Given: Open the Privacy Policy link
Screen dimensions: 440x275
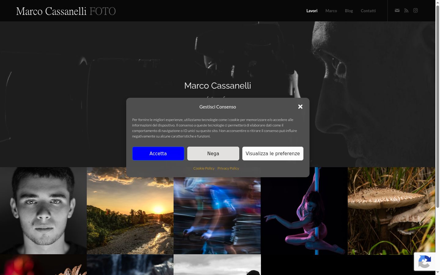Looking at the screenshot, I should coord(228,168).
